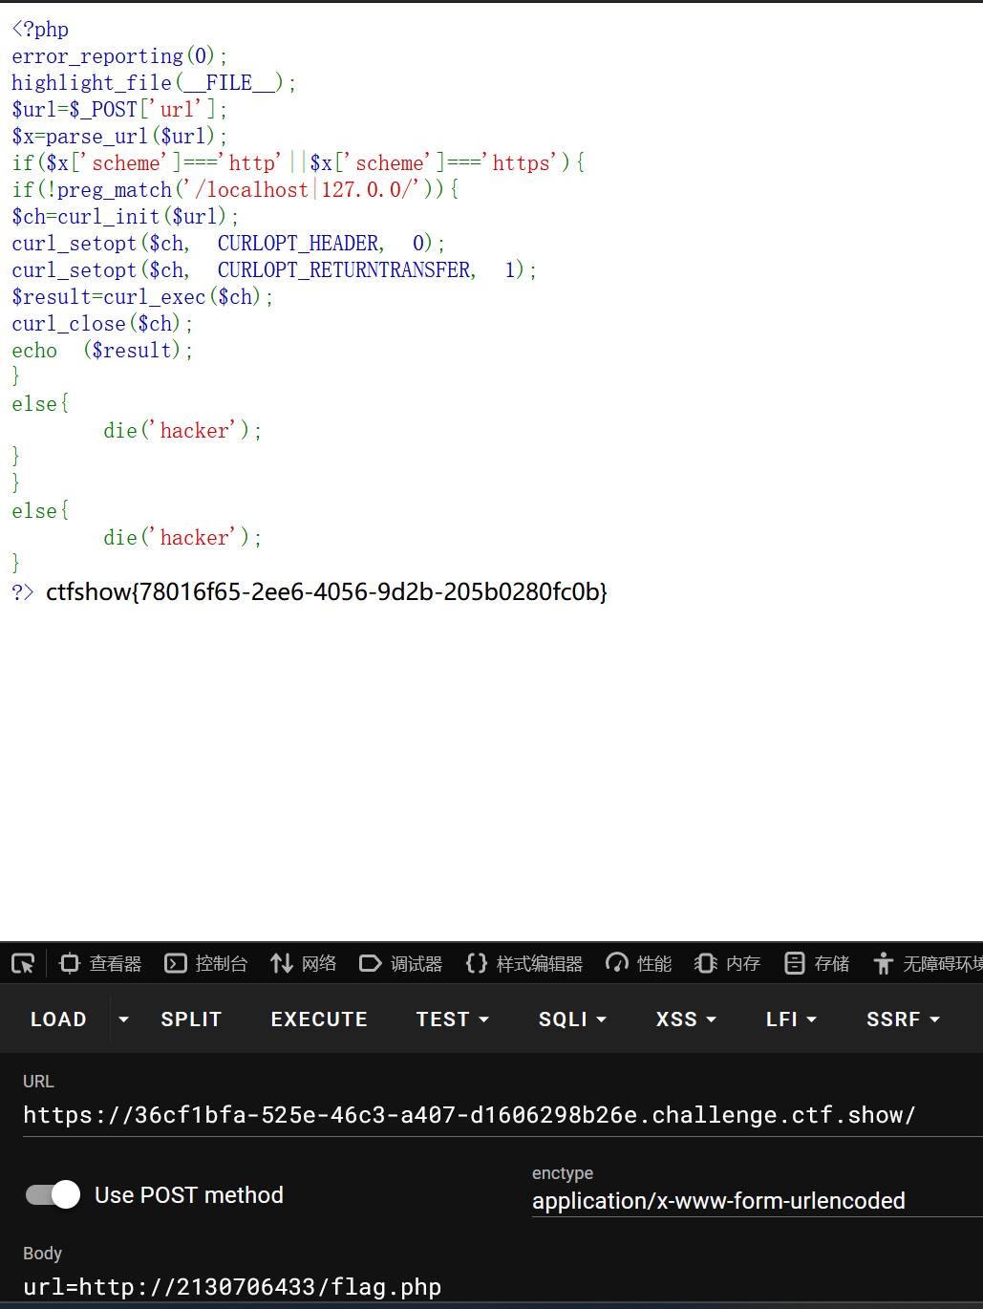This screenshot has width=983, height=1309.
Task: Open the Debugger (调试器) tab
Action: 401,963
